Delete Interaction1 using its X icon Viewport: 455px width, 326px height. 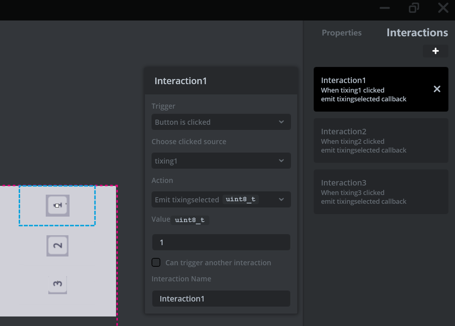pyautogui.click(x=437, y=89)
